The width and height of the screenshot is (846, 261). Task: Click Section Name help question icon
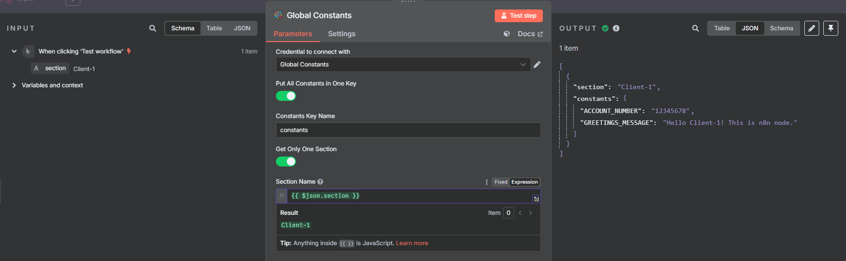(x=320, y=182)
